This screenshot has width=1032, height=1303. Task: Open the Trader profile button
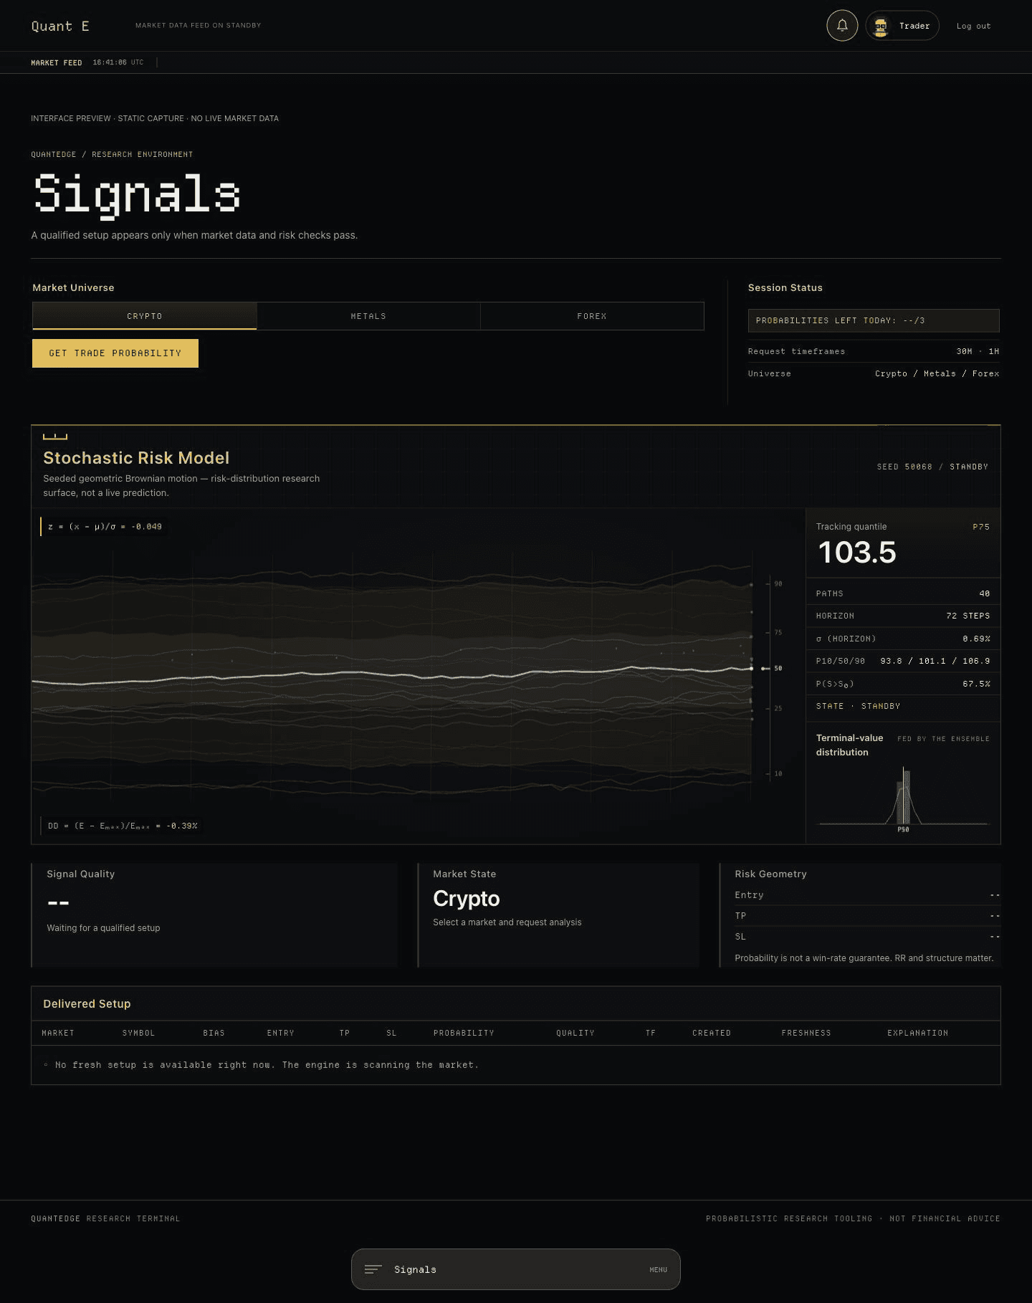tap(902, 26)
